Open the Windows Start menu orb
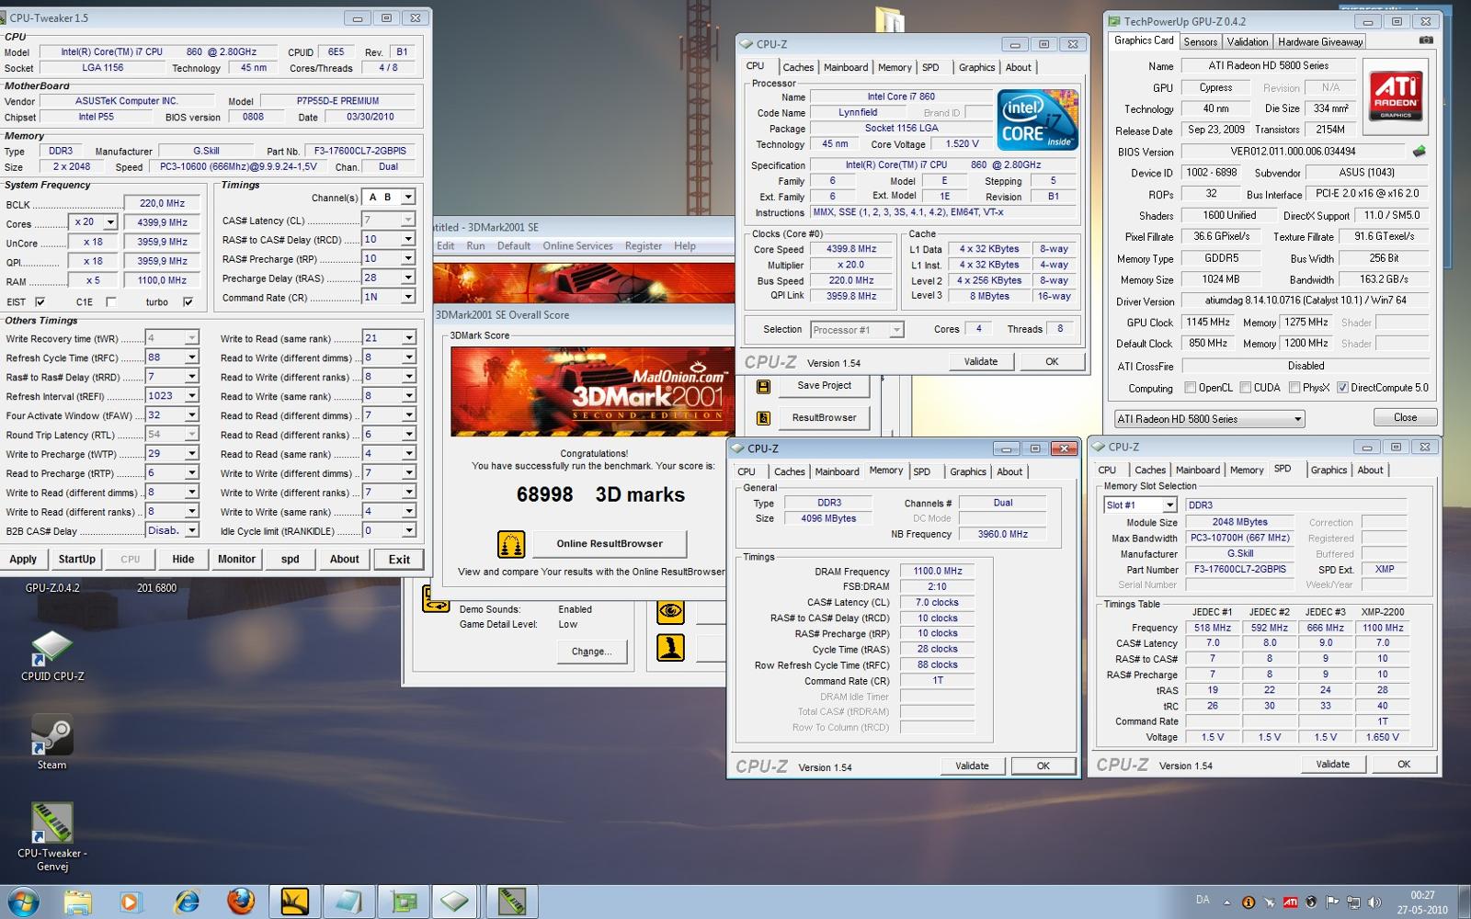 pos(22,902)
